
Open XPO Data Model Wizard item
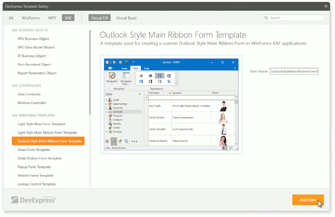(36, 47)
